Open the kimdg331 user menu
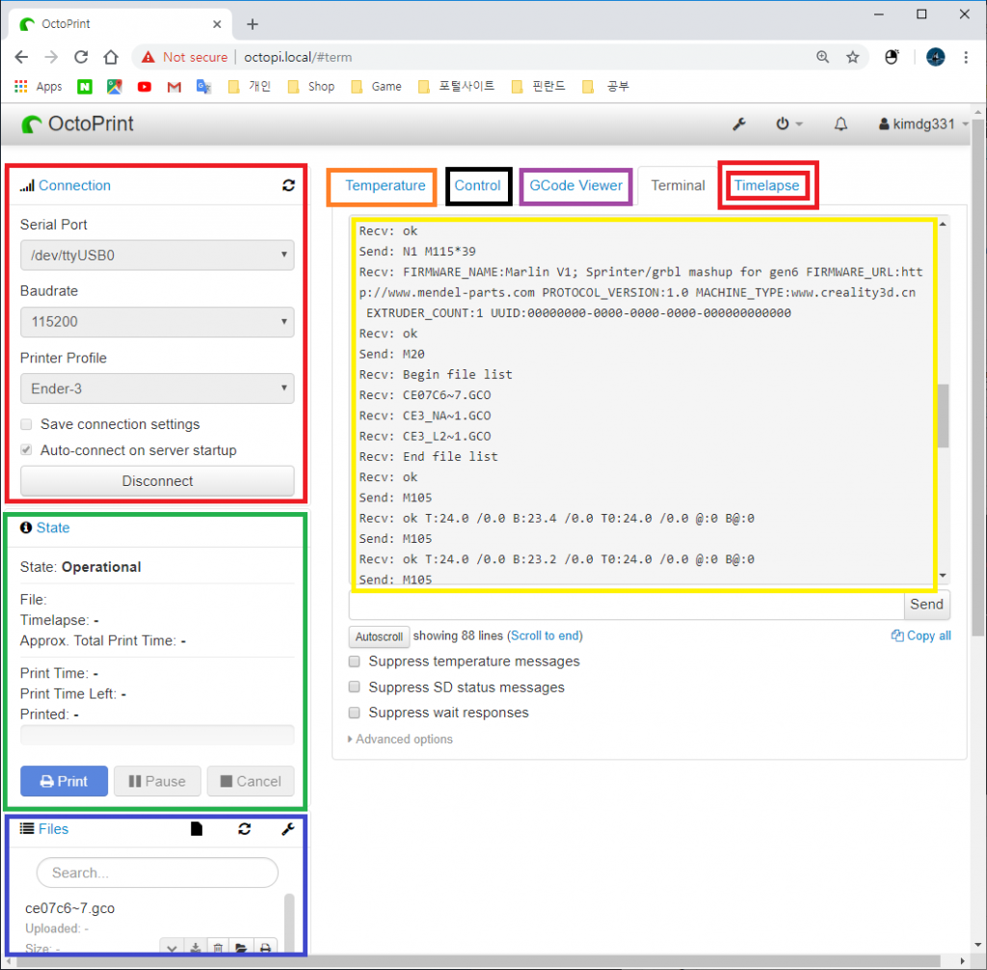987x970 pixels. (922, 124)
